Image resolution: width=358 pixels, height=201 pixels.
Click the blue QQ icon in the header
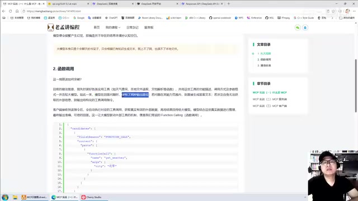(305, 27)
